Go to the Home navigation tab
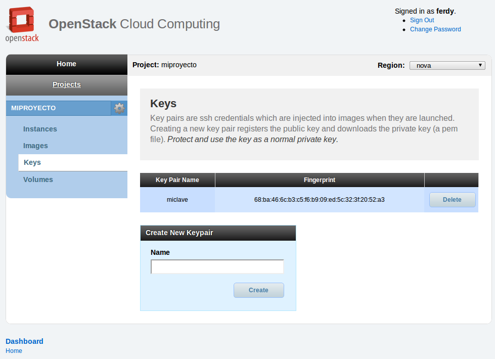The height and width of the screenshot is (359, 495). 67,64
